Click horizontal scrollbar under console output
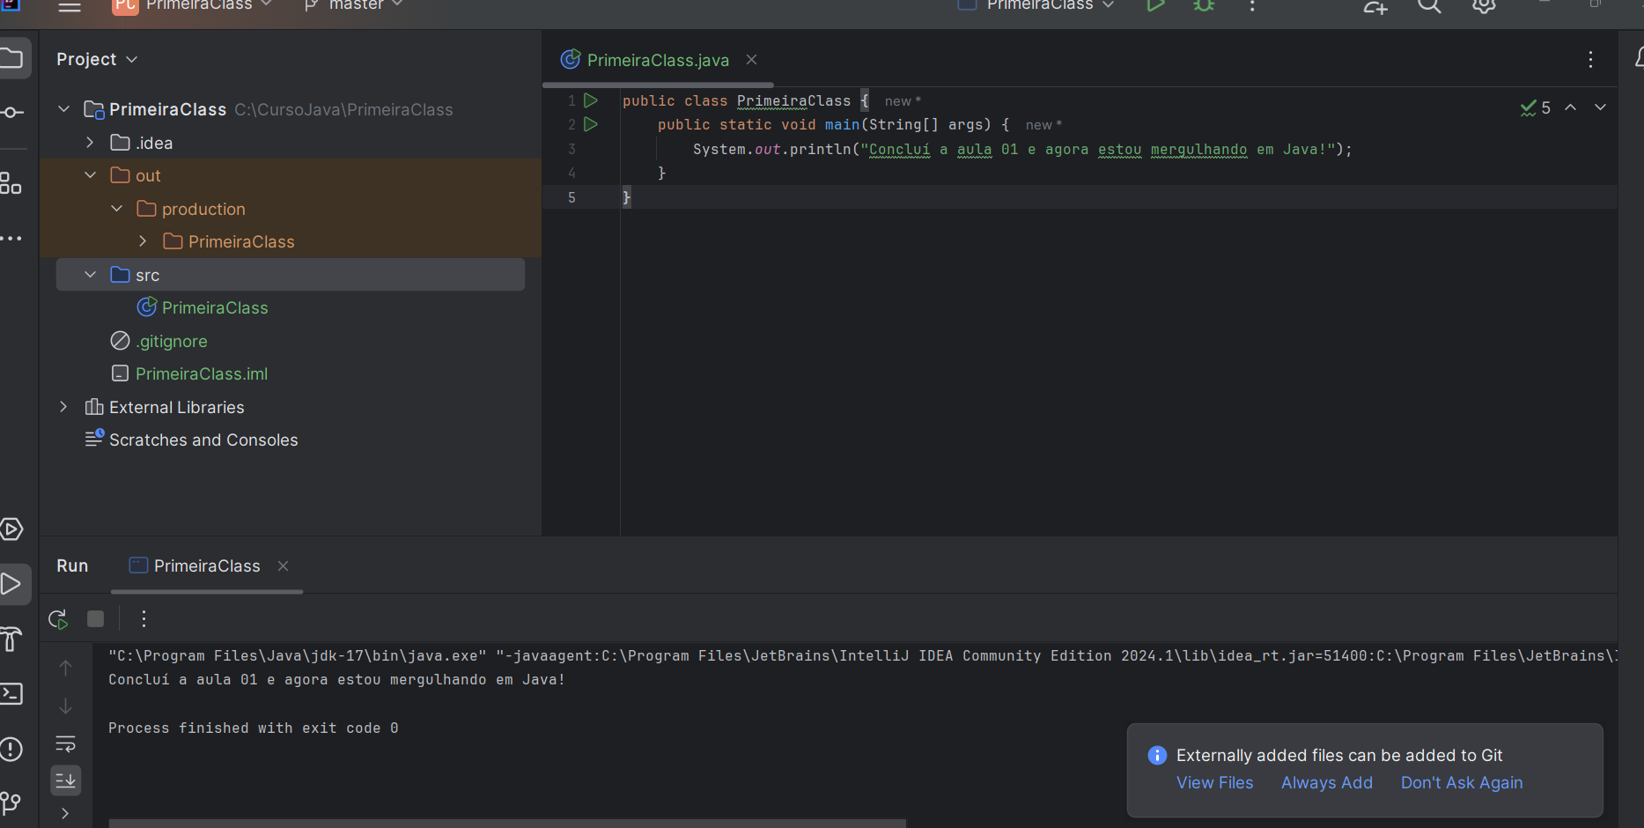The width and height of the screenshot is (1644, 828). pos(507,824)
